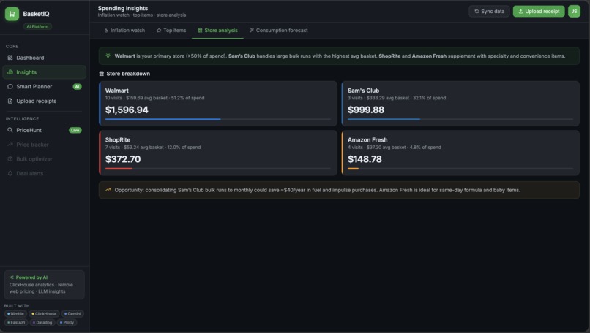The height and width of the screenshot is (333, 590).
Task: Open the ShopRite store card
Action: pyautogui.click(x=218, y=153)
